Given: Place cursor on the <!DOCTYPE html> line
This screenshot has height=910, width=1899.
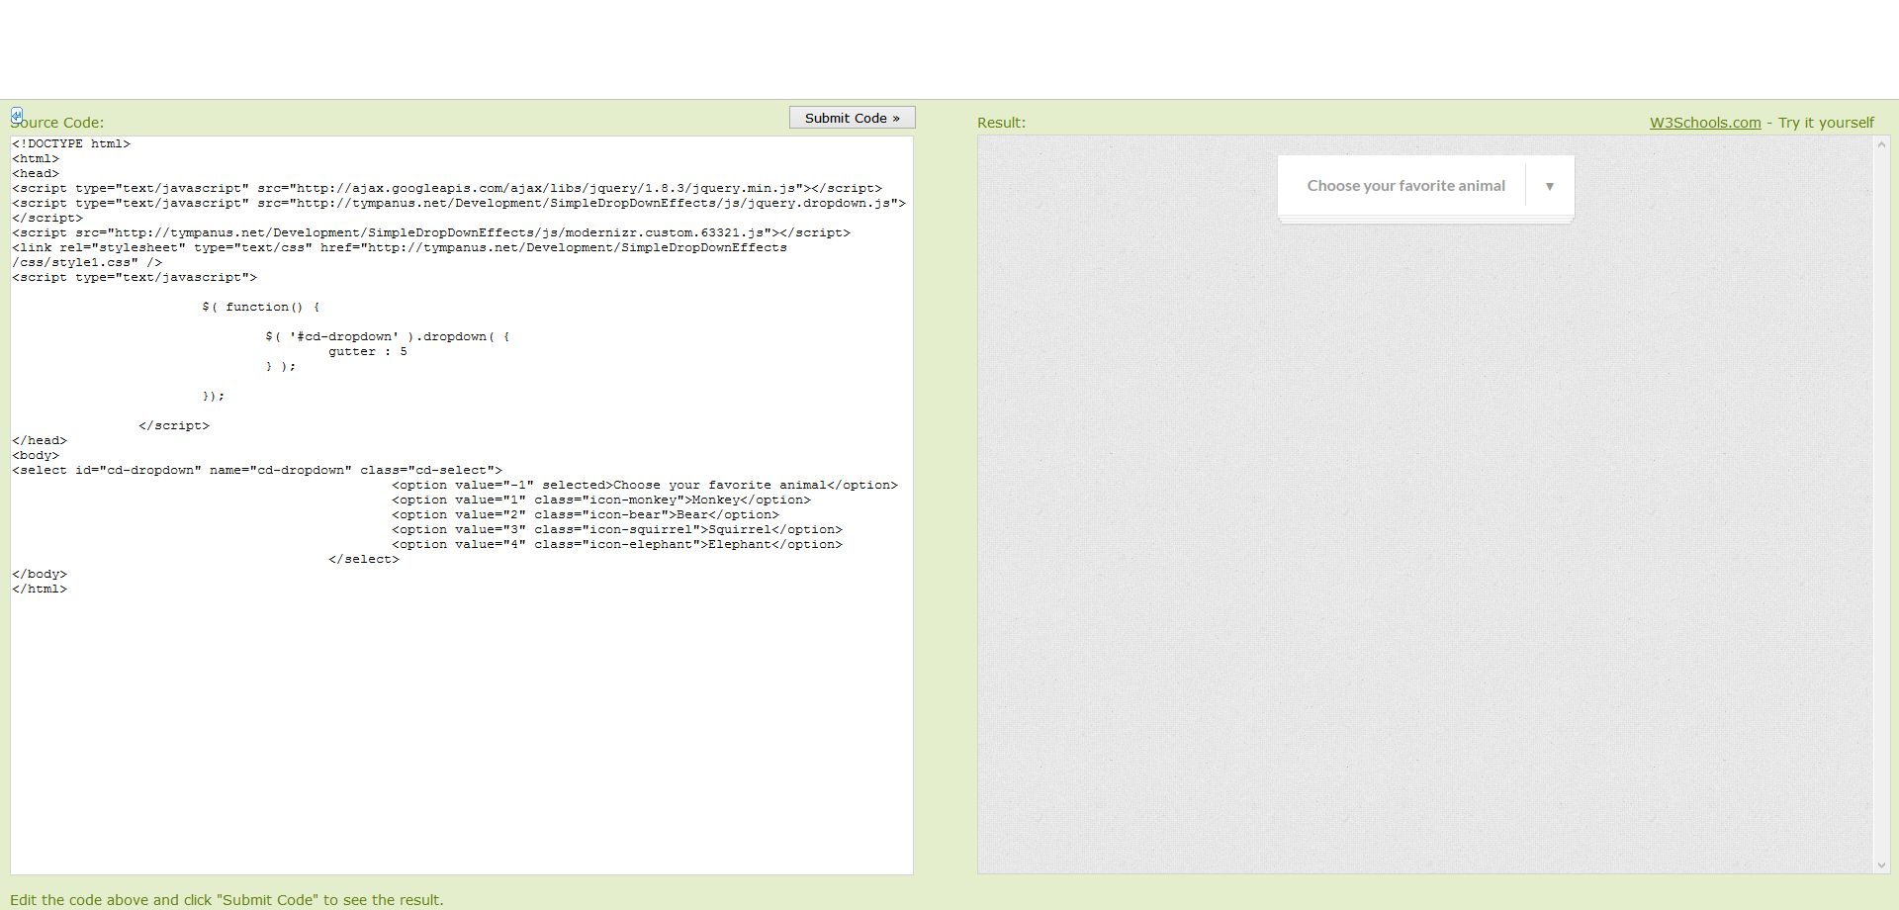Looking at the screenshot, I should (71, 144).
